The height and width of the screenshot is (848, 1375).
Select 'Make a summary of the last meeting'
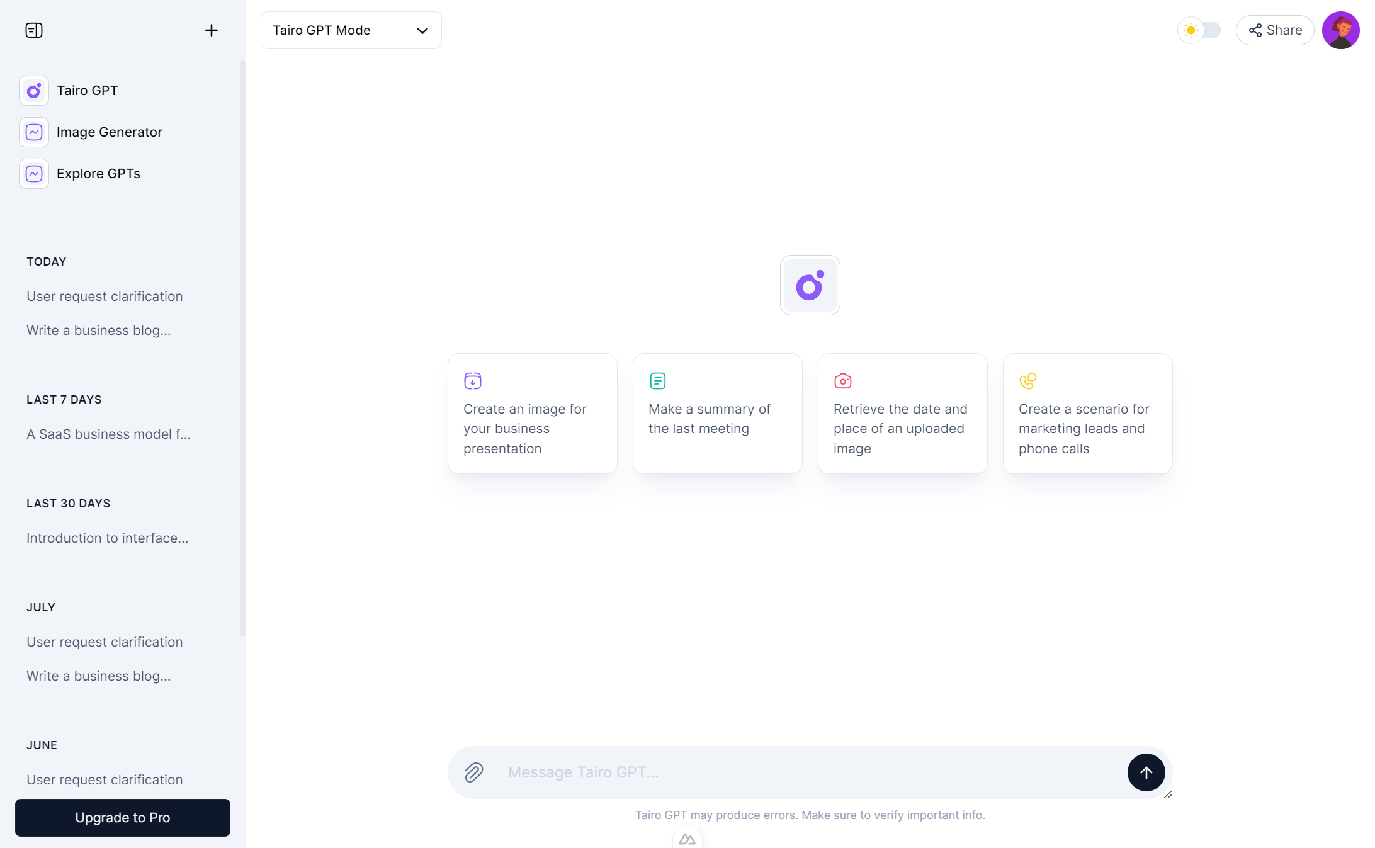coord(717,414)
